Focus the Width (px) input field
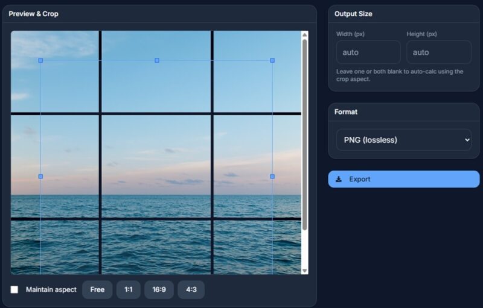This screenshot has width=483, height=308. [x=368, y=52]
